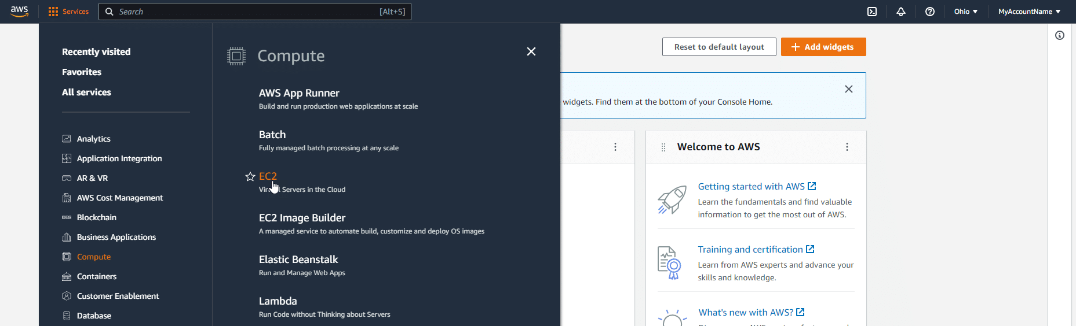Open Welcome to AWS widget options menu

847,147
